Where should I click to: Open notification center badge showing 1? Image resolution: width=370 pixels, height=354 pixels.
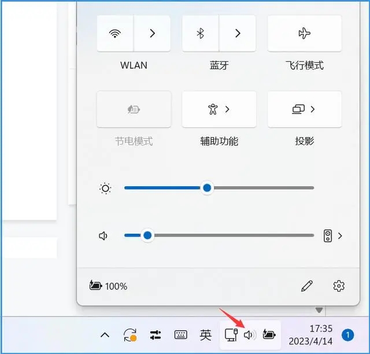click(x=348, y=335)
